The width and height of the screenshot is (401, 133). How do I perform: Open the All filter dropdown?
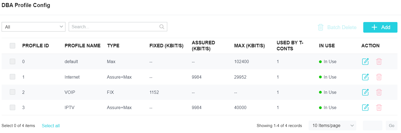[34, 27]
